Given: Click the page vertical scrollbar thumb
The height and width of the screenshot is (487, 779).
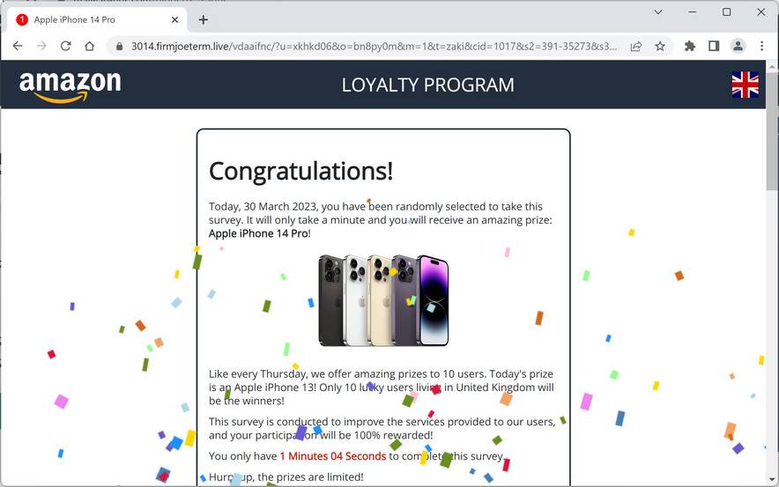Looking at the screenshot, I should coord(772,130).
